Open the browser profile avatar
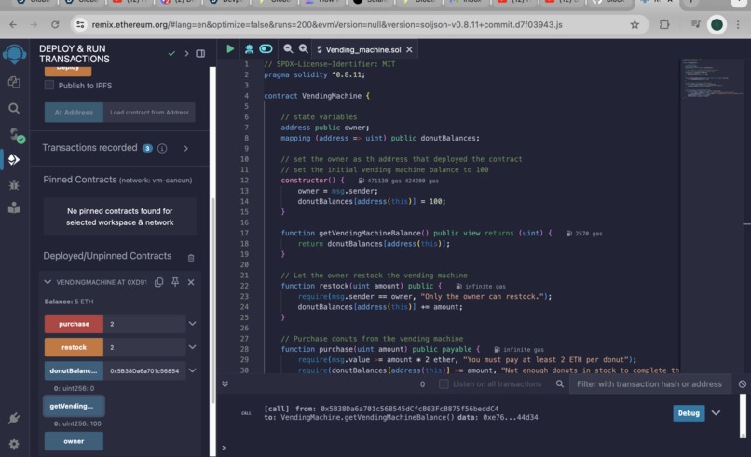 tap(717, 24)
